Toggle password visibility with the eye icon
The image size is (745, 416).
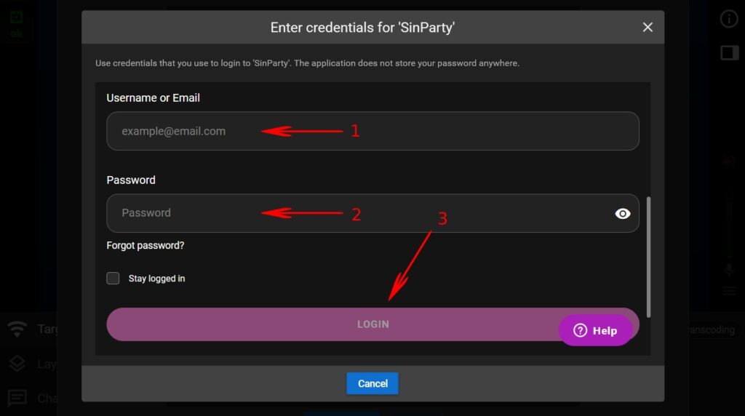[x=623, y=214]
